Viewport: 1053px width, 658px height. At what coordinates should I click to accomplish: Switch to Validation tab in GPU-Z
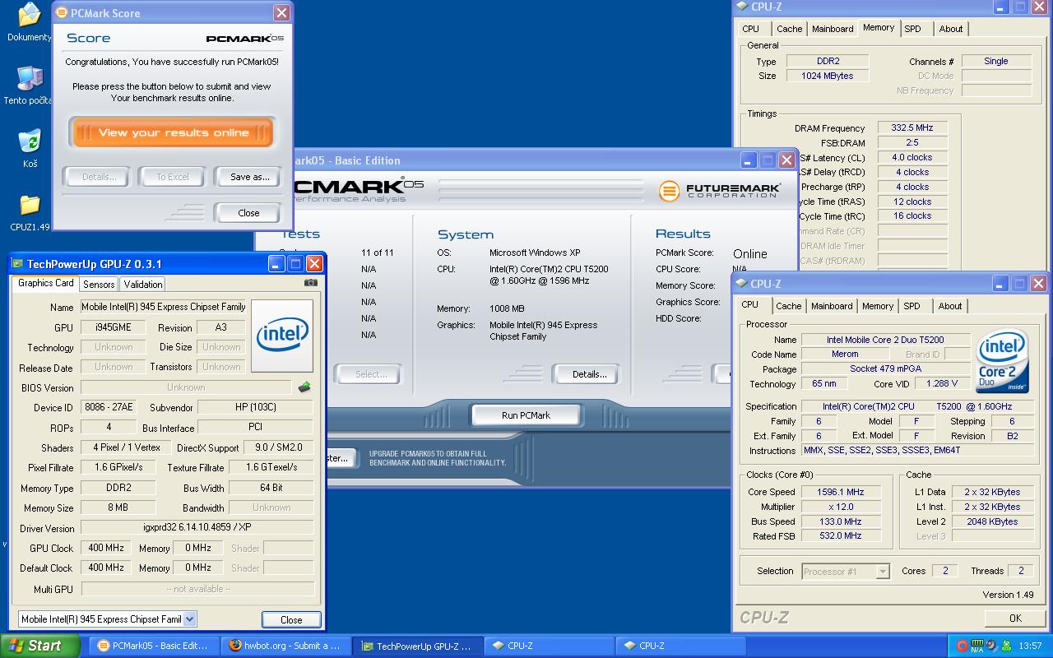pos(143,284)
